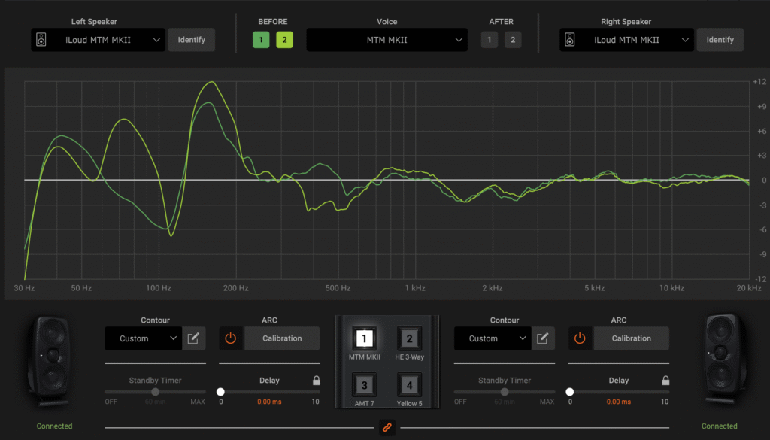Click the right speaker icon in dropdown
The height and width of the screenshot is (440, 770).
tap(570, 40)
